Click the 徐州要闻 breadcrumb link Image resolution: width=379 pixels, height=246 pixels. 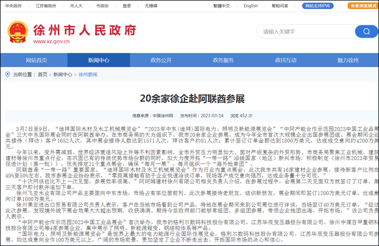click(x=88, y=75)
